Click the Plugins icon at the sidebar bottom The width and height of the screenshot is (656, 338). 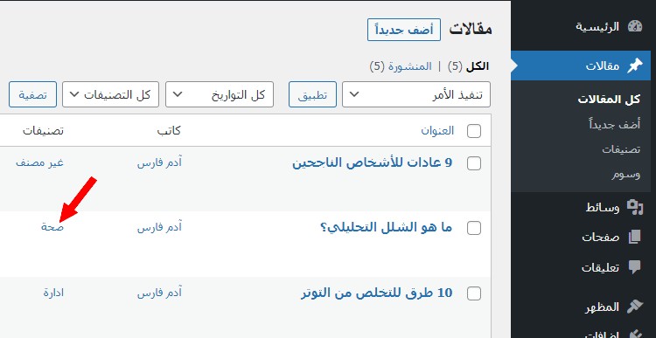coord(635,334)
